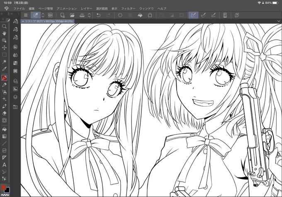Screen dimensions: 282x197
Task: Choose black sub drawing color swatch
Action: tap(7, 190)
